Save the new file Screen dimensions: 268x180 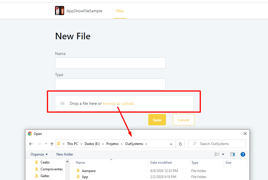[157, 120]
